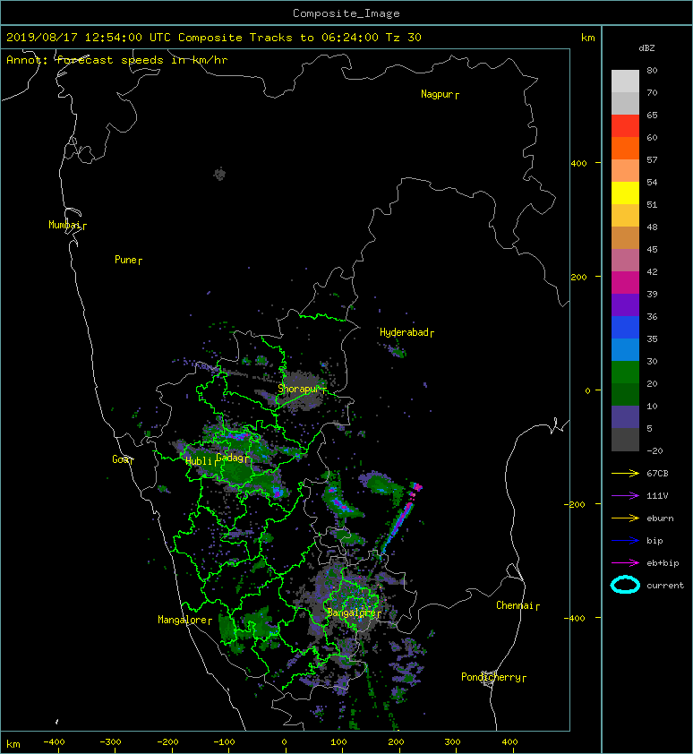The image size is (693, 754).
Task: Click the Goa label on coast
Action: pos(120,459)
